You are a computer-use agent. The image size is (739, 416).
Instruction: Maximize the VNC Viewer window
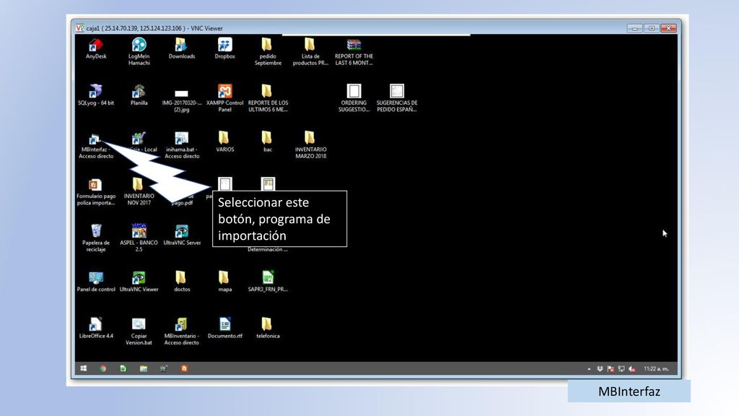click(x=652, y=28)
